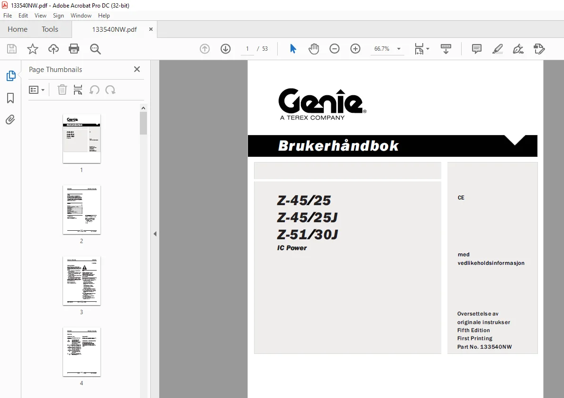Viewport: 564px width, 398px height.
Task: Add file to starred with star icon
Action: click(x=33, y=49)
